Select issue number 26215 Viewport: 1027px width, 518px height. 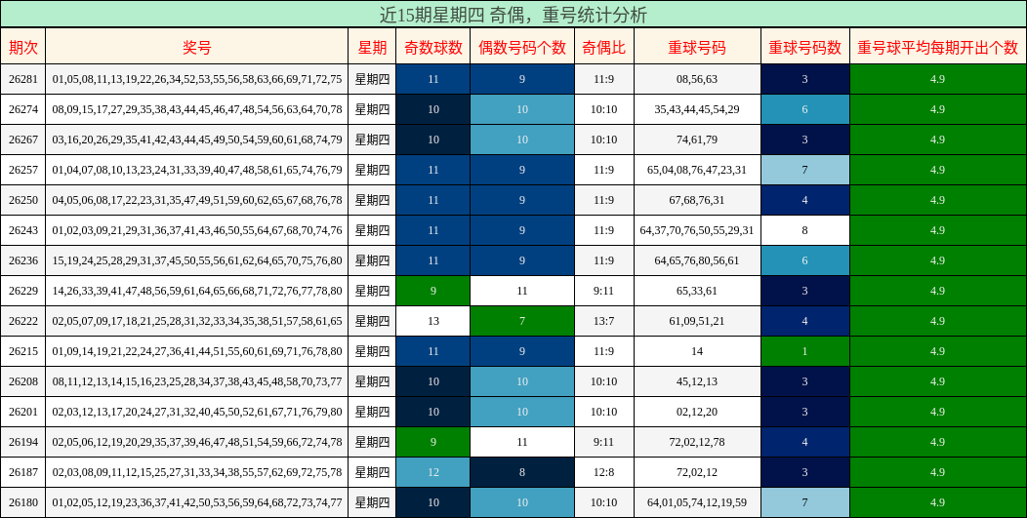[22, 351]
